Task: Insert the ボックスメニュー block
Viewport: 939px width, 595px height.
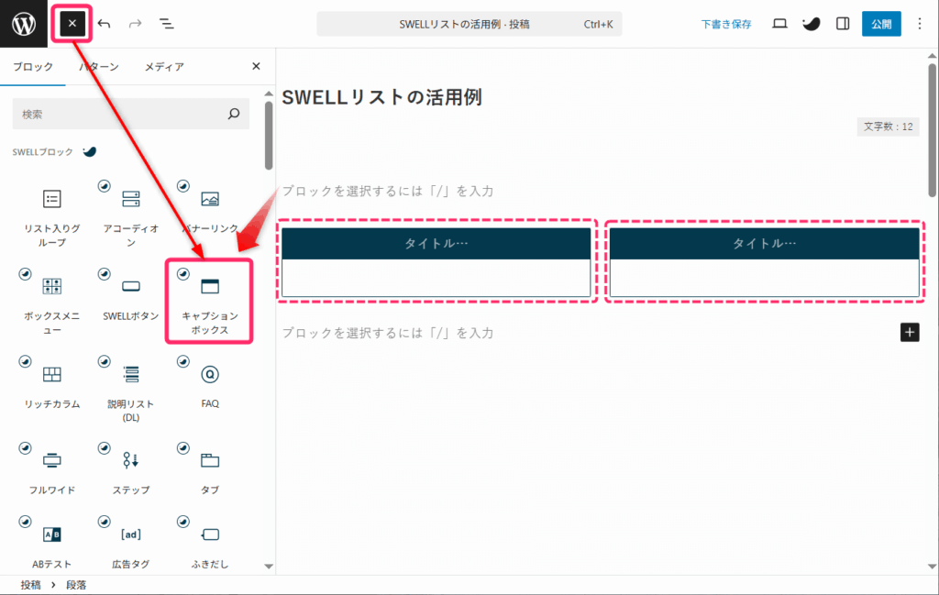Action: coord(52,303)
